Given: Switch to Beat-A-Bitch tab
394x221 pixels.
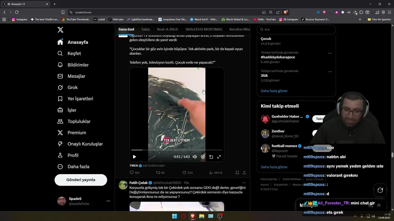Looking at the screenshot, I should tap(167, 29).
